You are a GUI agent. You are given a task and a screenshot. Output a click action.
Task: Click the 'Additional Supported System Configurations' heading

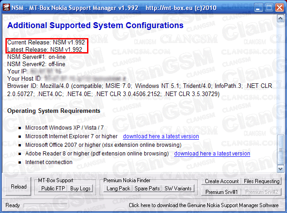pos(95,25)
